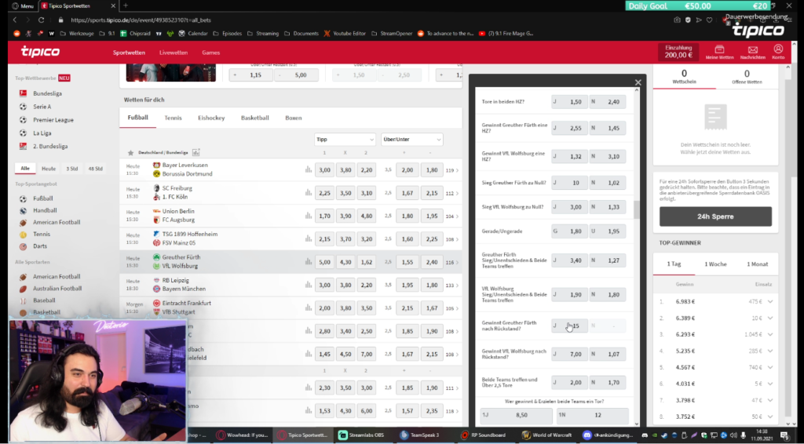804x444 pixels.
Task: Select N odds 2,40 for Tore in beiden HZ
Action: (x=607, y=102)
